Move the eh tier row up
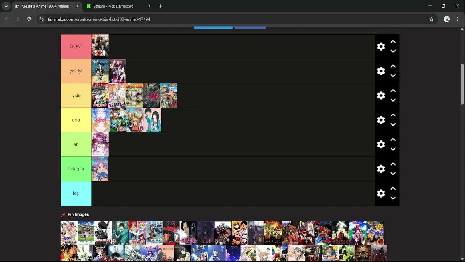The width and height of the screenshot is (465, 262). click(393, 140)
